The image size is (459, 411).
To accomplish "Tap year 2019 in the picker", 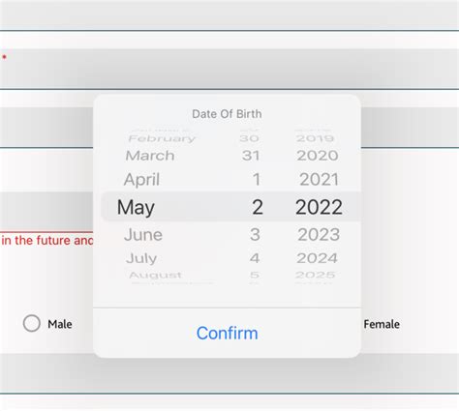I will pos(315,138).
